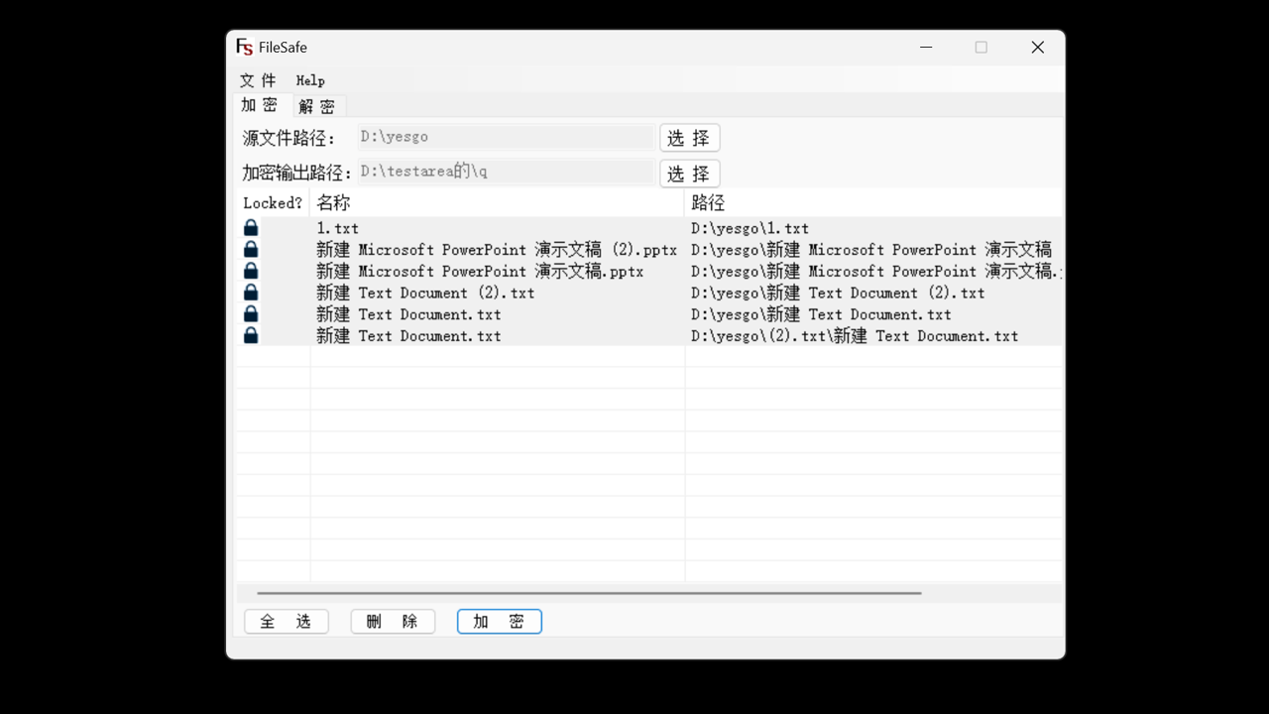
Task: Click the 全选 button
Action: click(x=286, y=622)
